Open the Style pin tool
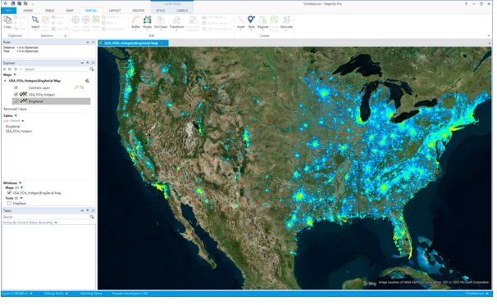The image size is (497, 305). pos(251,22)
